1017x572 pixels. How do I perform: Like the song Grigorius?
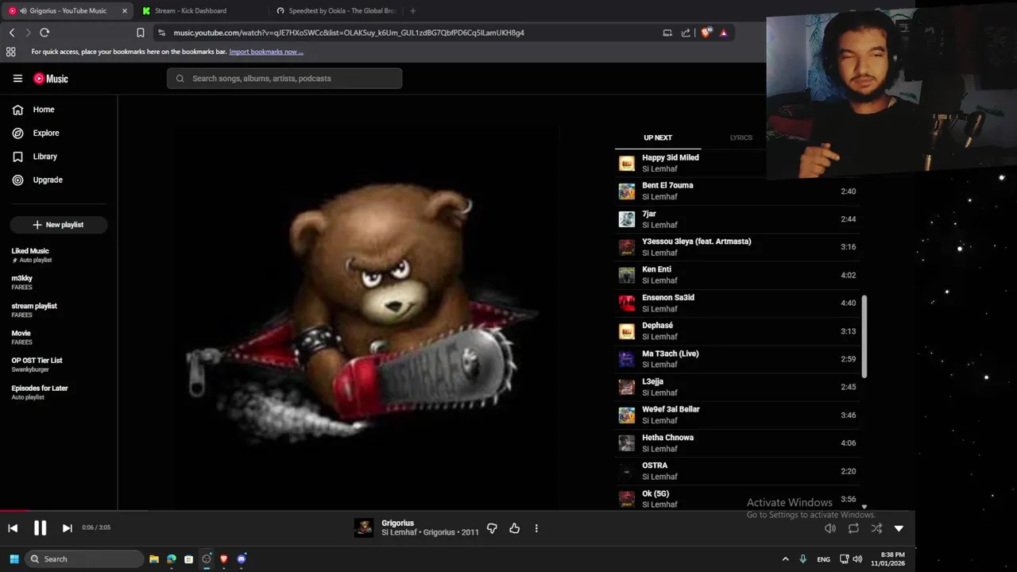pyautogui.click(x=514, y=528)
